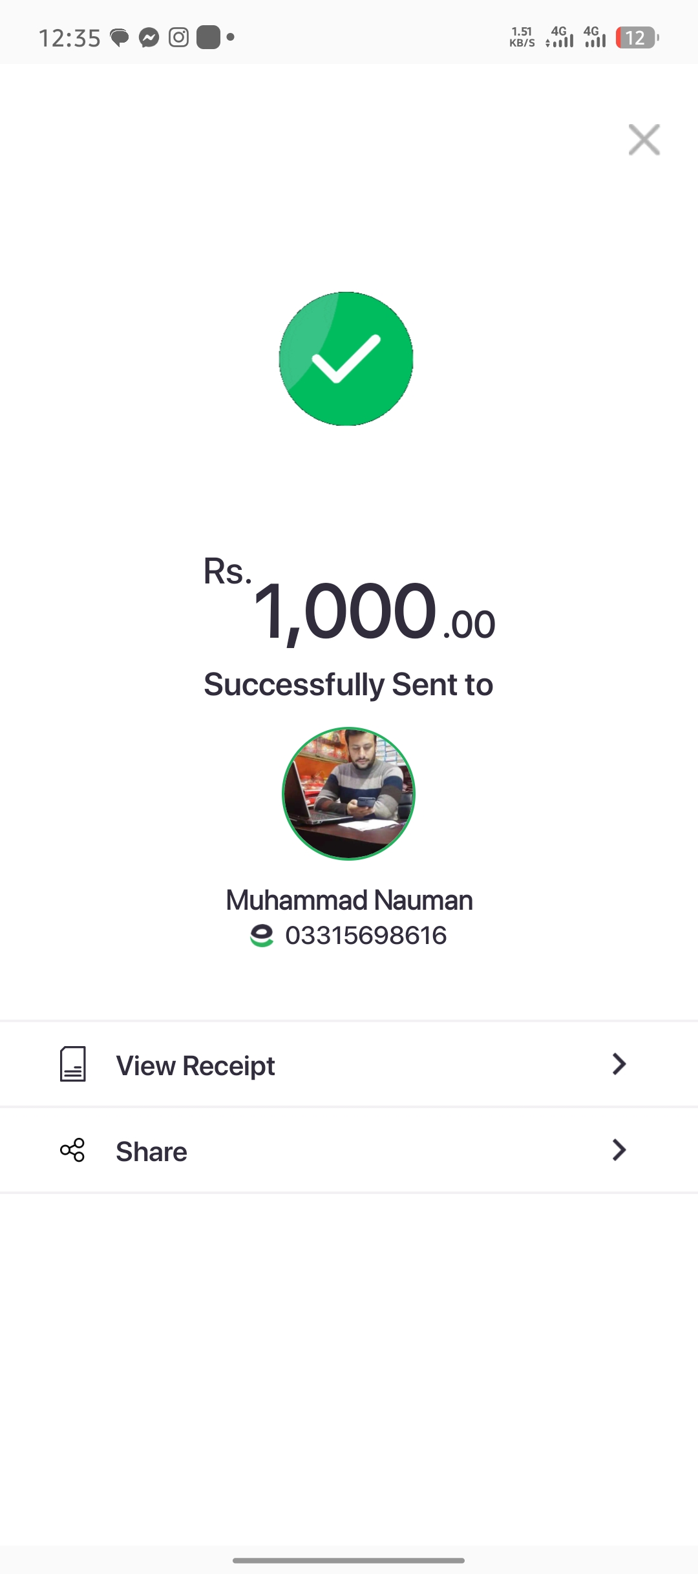
Task: Tap the chat bubble notification icon
Action: click(x=120, y=38)
